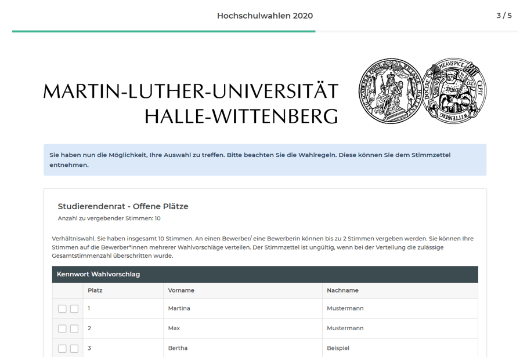Check second vote box for Max Mustermann
Image resolution: width=527 pixels, height=358 pixels.
pos(74,328)
